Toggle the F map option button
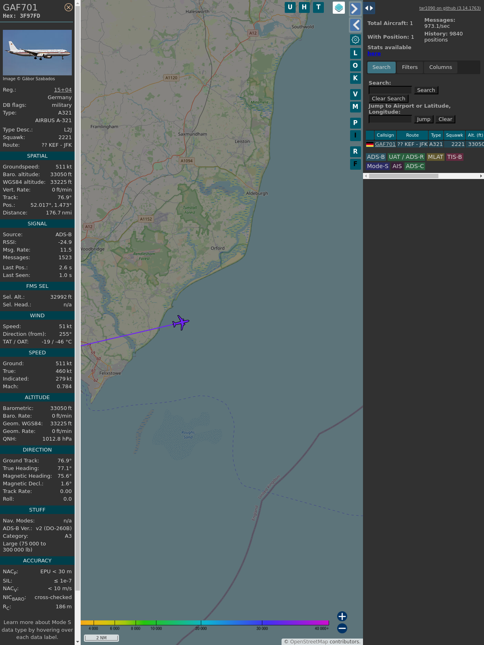The height and width of the screenshot is (645, 484). click(355, 164)
